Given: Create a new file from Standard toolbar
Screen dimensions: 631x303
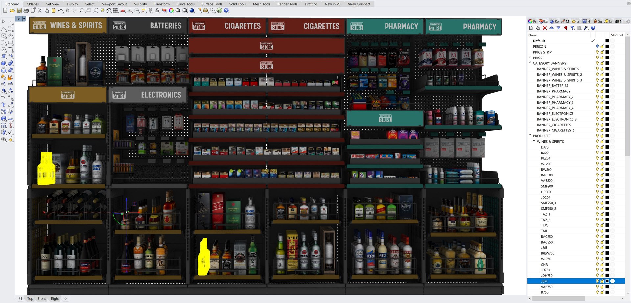Looking at the screenshot, I should click(x=5, y=11).
